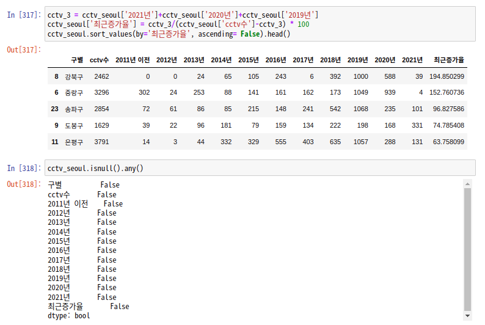Click the Out[318] scrollbar thumb
The height and width of the screenshot is (325, 485).
[x=467, y=249]
